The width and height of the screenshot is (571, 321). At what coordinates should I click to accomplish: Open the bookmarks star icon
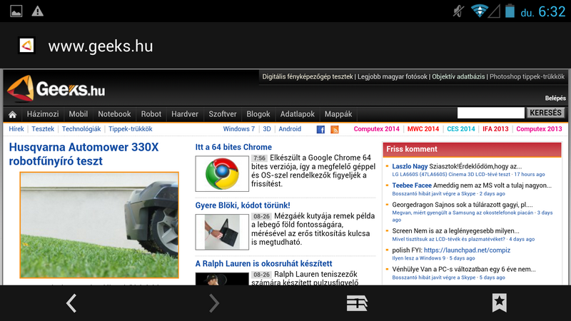[x=500, y=303]
